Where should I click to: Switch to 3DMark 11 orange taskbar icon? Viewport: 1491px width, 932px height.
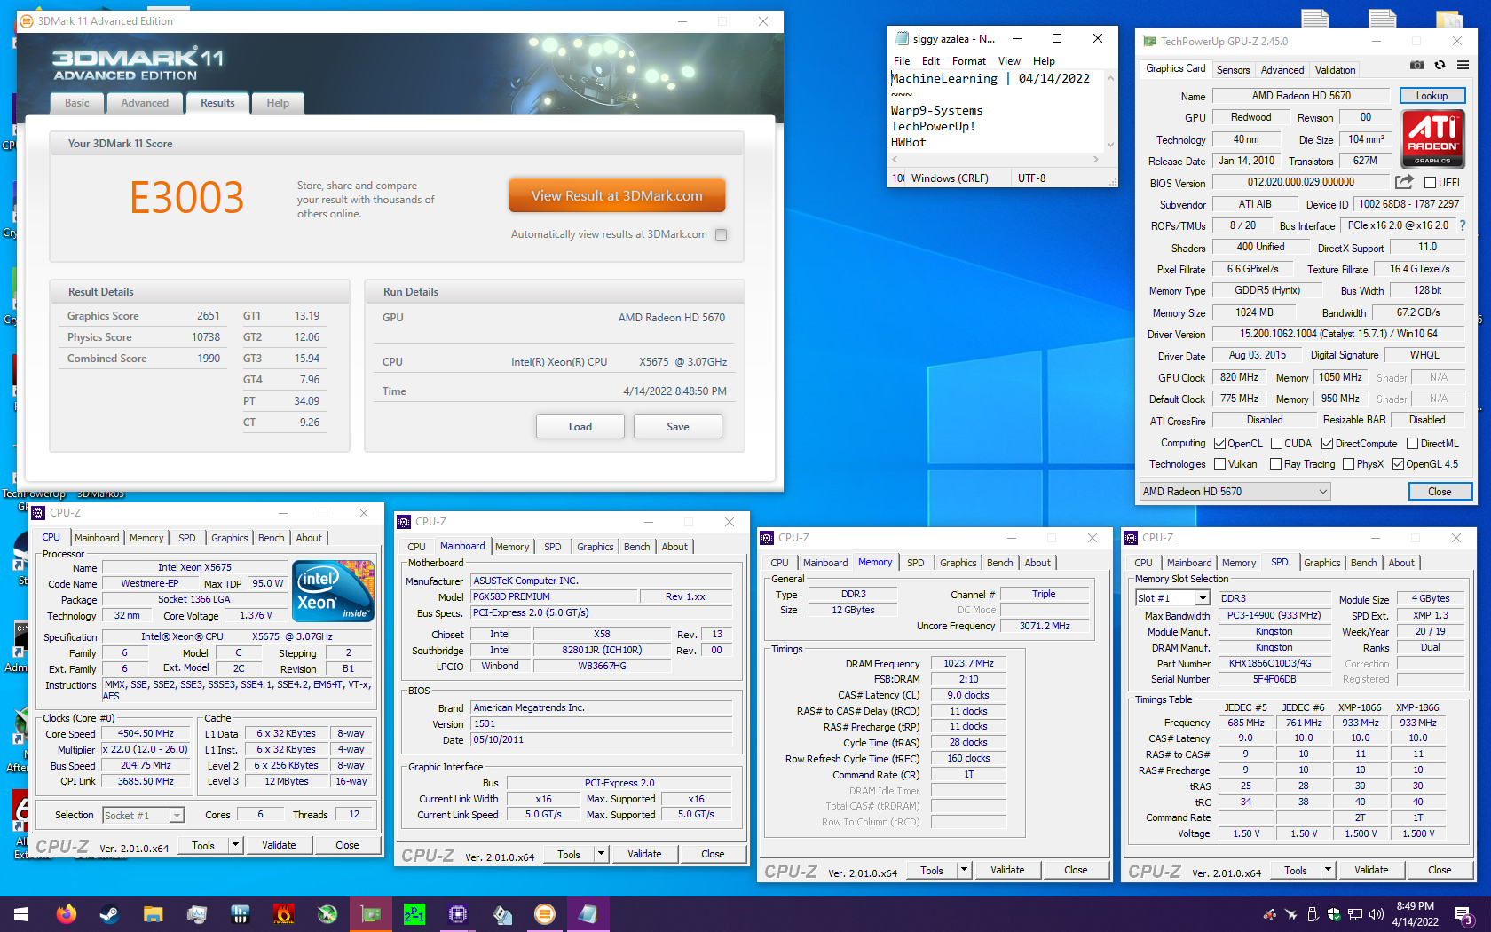coord(545,914)
